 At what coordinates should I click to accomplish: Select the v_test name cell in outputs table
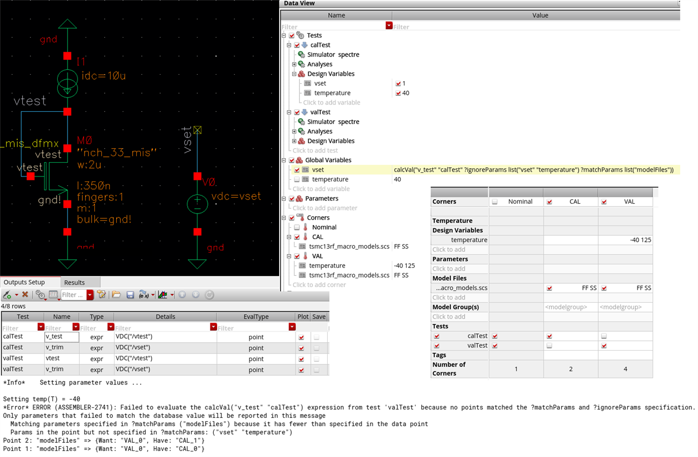coord(62,337)
